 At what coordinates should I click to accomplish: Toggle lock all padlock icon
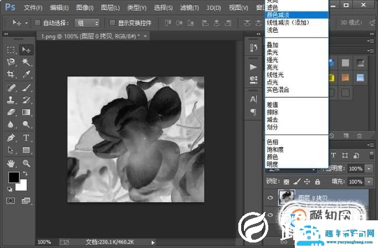(318, 182)
